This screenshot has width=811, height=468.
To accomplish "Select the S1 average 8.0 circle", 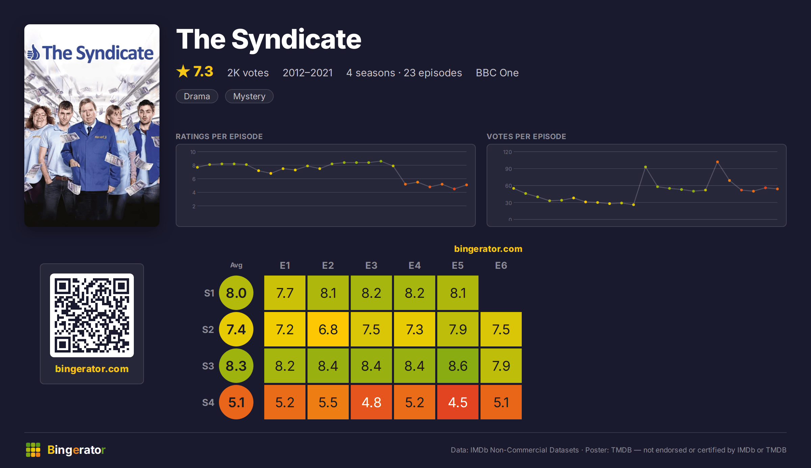I will coord(236,293).
